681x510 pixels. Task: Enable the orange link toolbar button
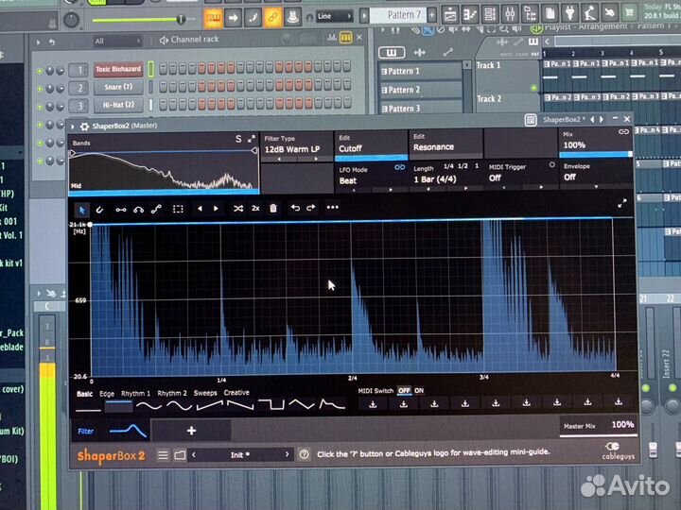pyautogui.click(x=272, y=17)
